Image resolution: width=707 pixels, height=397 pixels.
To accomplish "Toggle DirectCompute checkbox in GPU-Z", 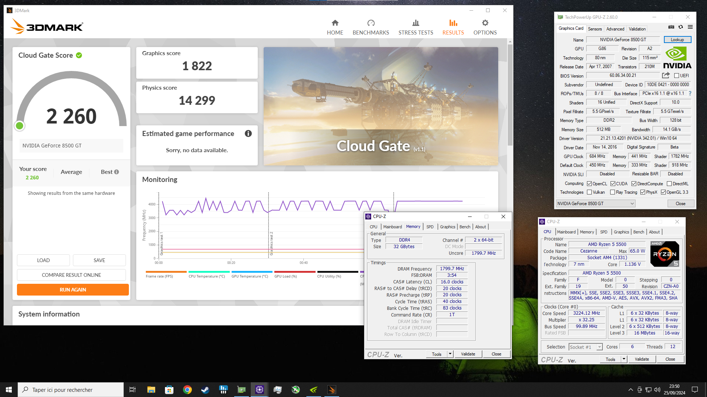I will 634,184.
